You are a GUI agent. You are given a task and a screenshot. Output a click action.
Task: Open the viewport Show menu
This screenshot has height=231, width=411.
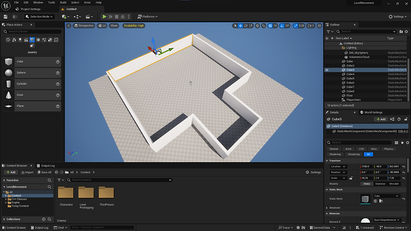point(114,26)
